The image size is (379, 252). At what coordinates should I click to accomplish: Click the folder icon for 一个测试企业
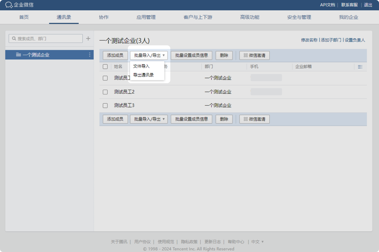click(18, 55)
